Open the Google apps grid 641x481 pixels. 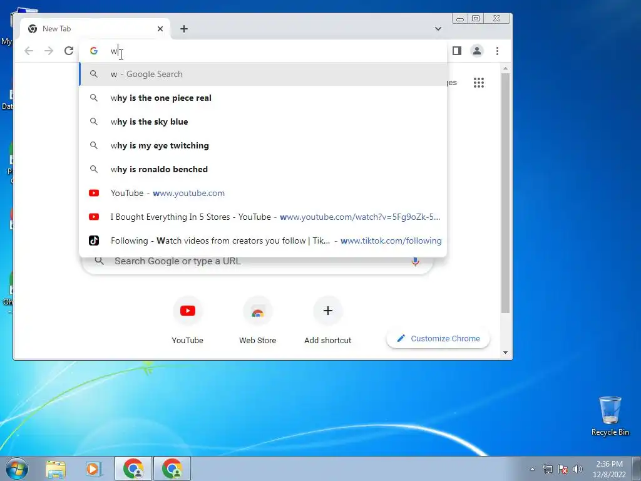coord(479,83)
